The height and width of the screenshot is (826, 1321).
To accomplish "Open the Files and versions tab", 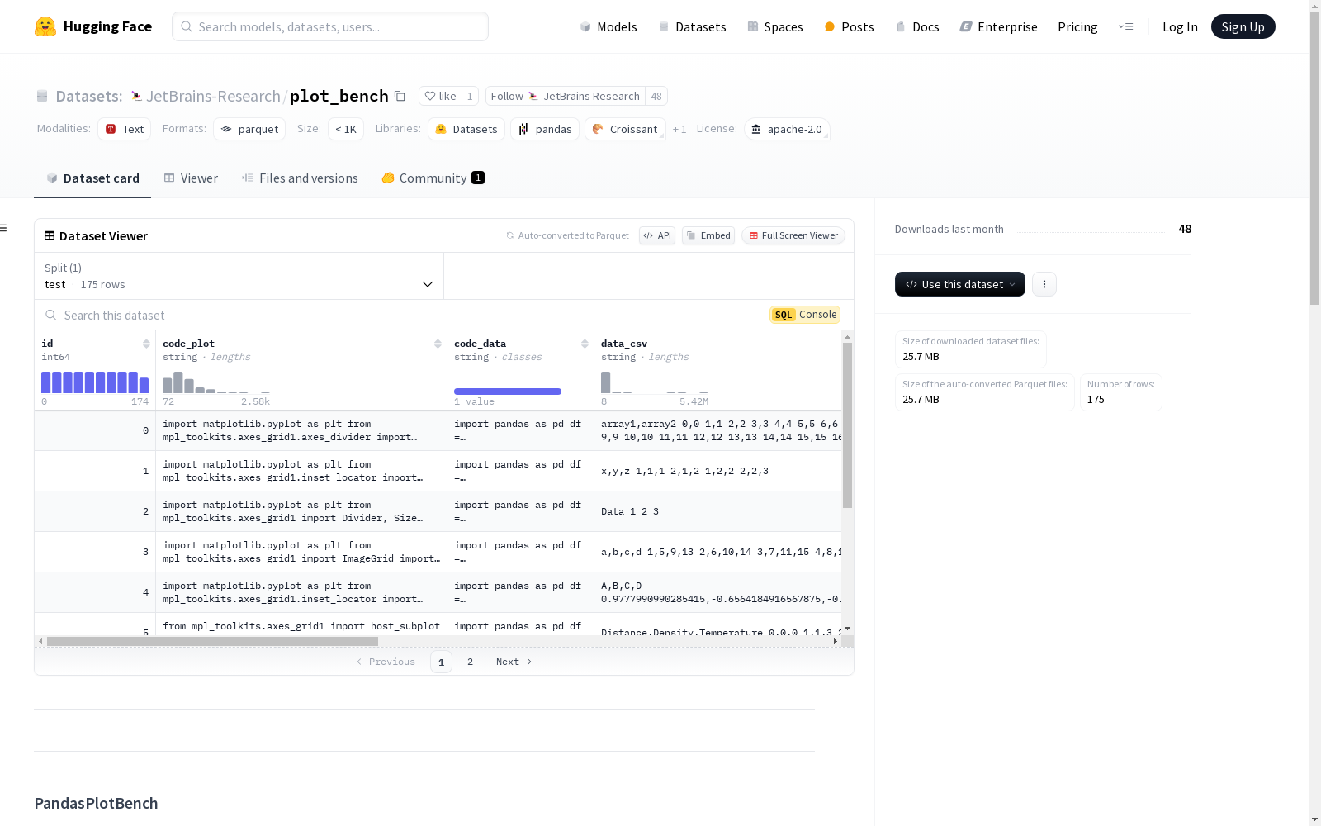I will click(300, 178).
